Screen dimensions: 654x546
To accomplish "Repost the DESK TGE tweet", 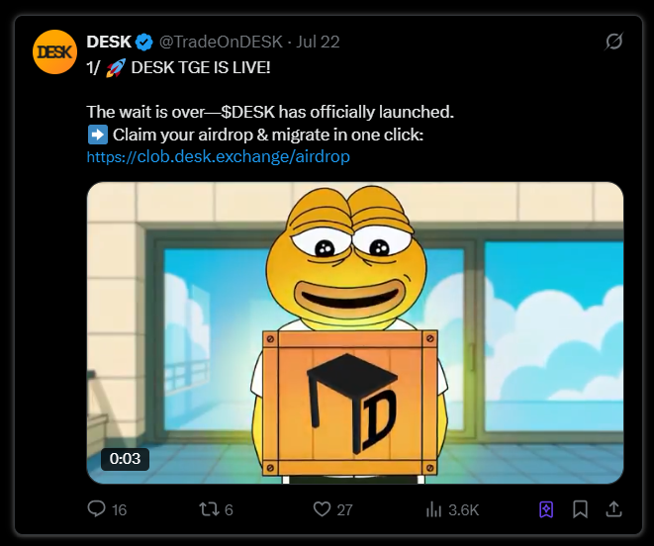I will click(x=209, y=509).
